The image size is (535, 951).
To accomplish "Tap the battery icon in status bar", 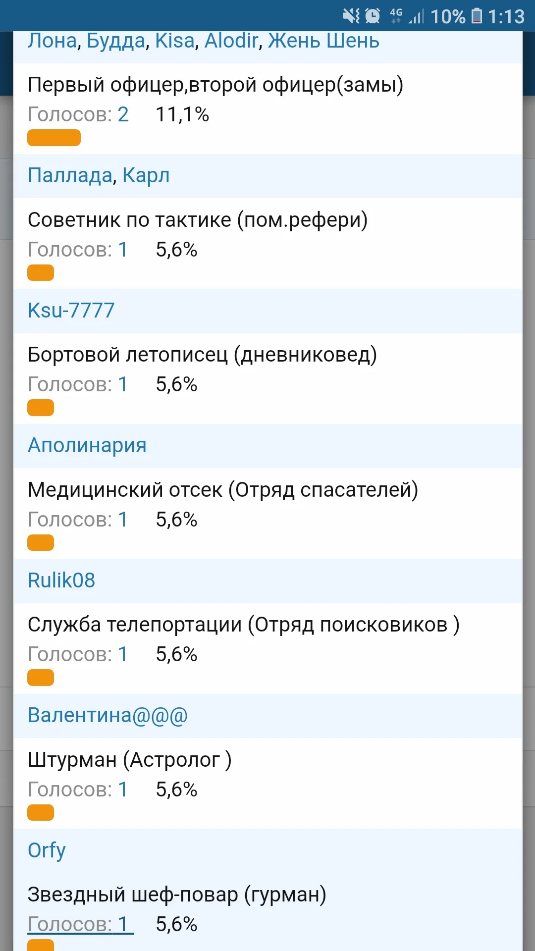I will [477, 16].
